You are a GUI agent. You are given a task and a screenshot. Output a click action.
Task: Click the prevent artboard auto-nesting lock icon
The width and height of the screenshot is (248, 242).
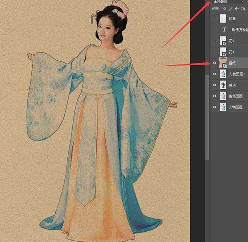click(242, 8)
